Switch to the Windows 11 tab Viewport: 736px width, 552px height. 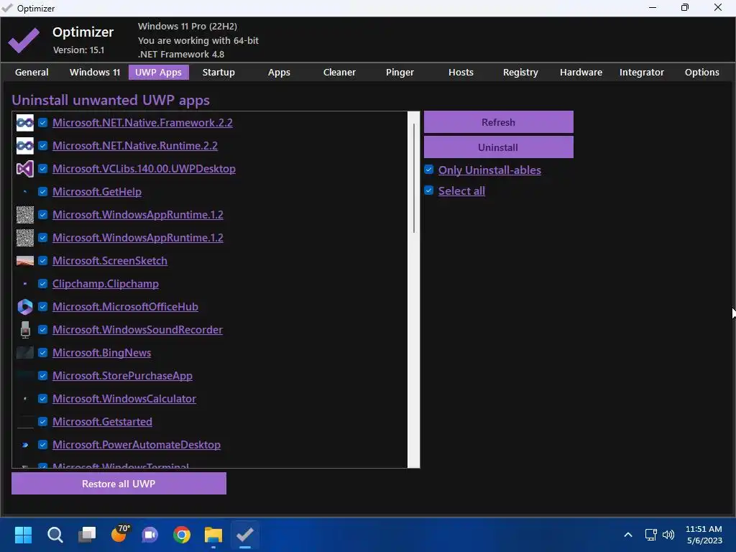tap(95, 73)
